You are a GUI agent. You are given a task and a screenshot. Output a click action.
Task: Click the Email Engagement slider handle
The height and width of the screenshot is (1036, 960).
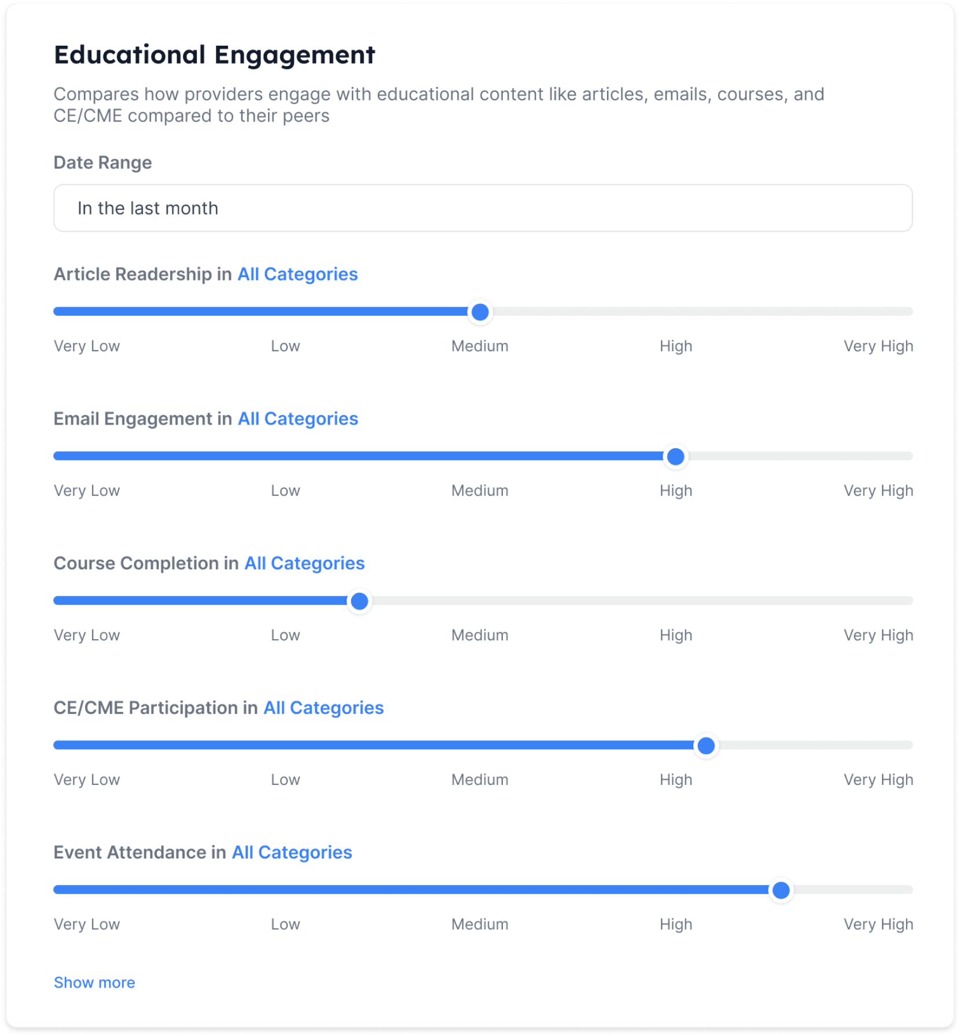coord(675,457)
